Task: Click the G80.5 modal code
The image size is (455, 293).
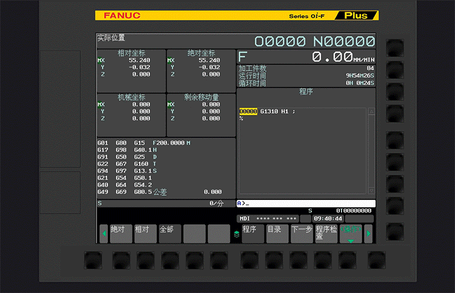Action: point(143,192)
